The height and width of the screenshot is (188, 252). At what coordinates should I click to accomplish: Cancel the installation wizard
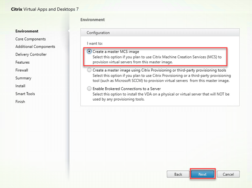pos(228,174)
